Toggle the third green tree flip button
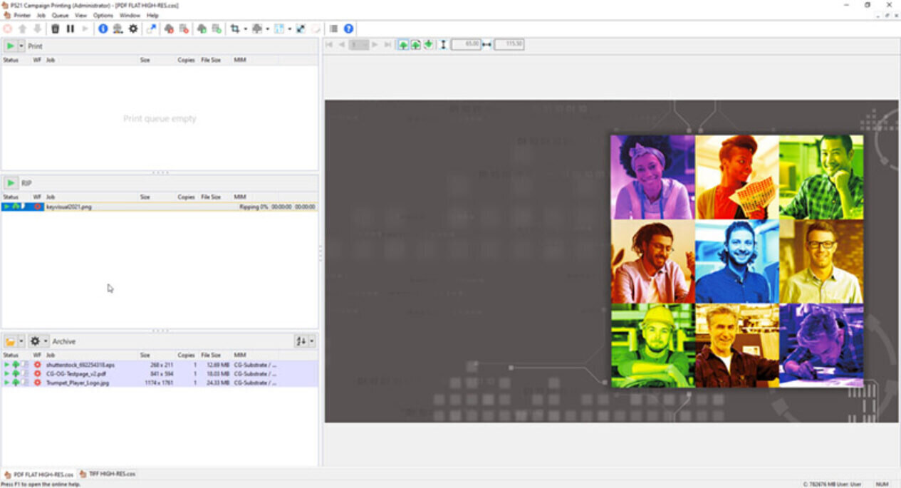 tap(428, 45)
